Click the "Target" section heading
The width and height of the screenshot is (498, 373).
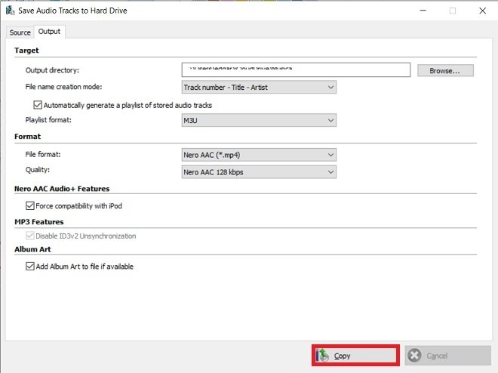[26, 51]
